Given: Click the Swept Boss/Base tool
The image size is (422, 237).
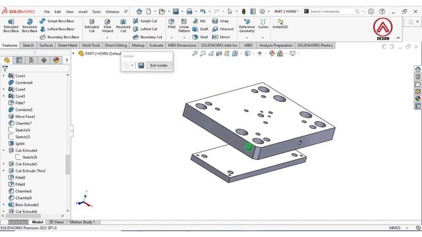Looking at the screenshot, I should (57, 21).
